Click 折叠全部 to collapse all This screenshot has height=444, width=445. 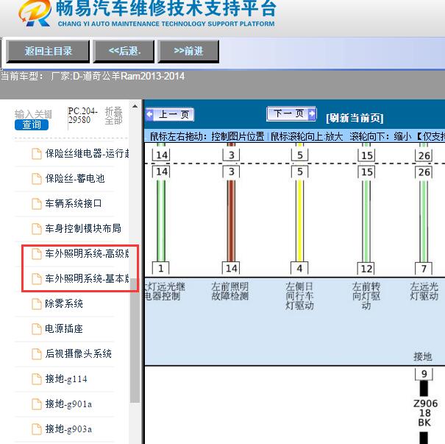point(113,116)
